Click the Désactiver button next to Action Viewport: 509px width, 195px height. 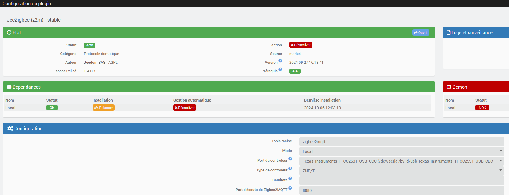click(300, 45)
